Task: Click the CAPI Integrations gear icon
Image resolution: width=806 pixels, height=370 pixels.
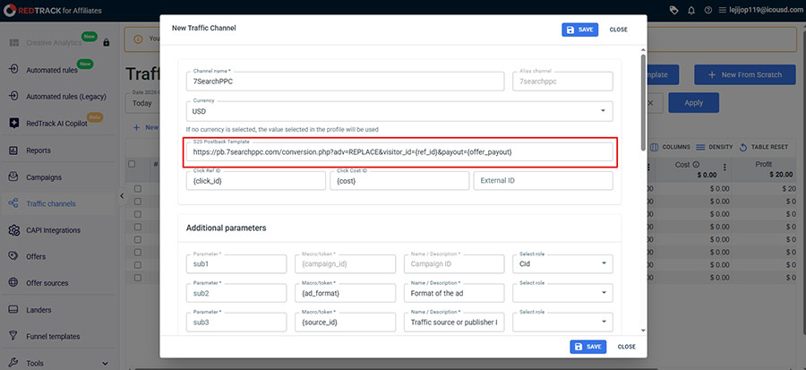Action: point(14,230)
